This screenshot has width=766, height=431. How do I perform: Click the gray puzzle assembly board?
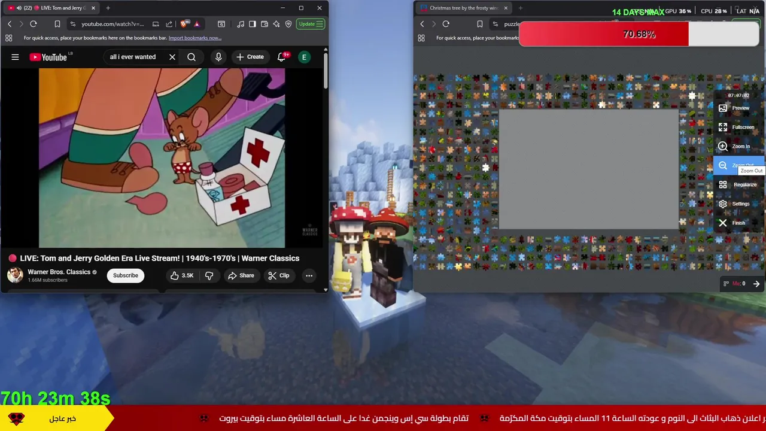tap(589, 169)
